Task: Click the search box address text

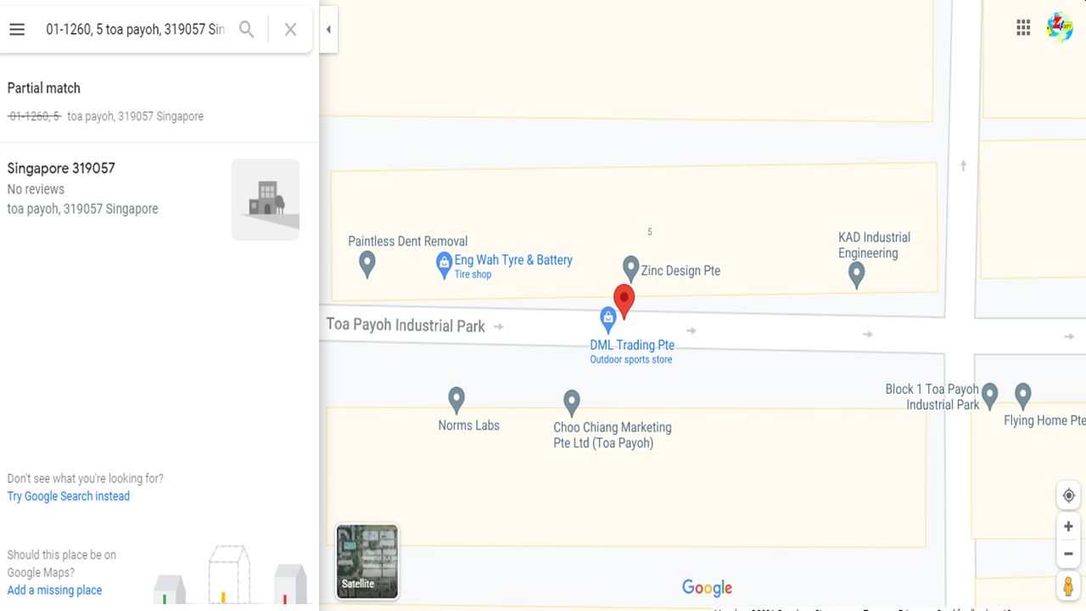Action: click(x=136, y=30)
